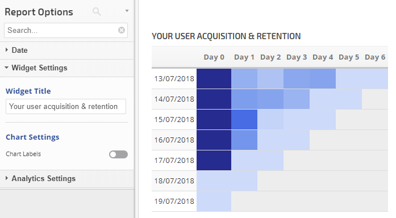Clear the search box with the X icon
This screenshot has width=396, height=218.
click(x=122, y=30)
